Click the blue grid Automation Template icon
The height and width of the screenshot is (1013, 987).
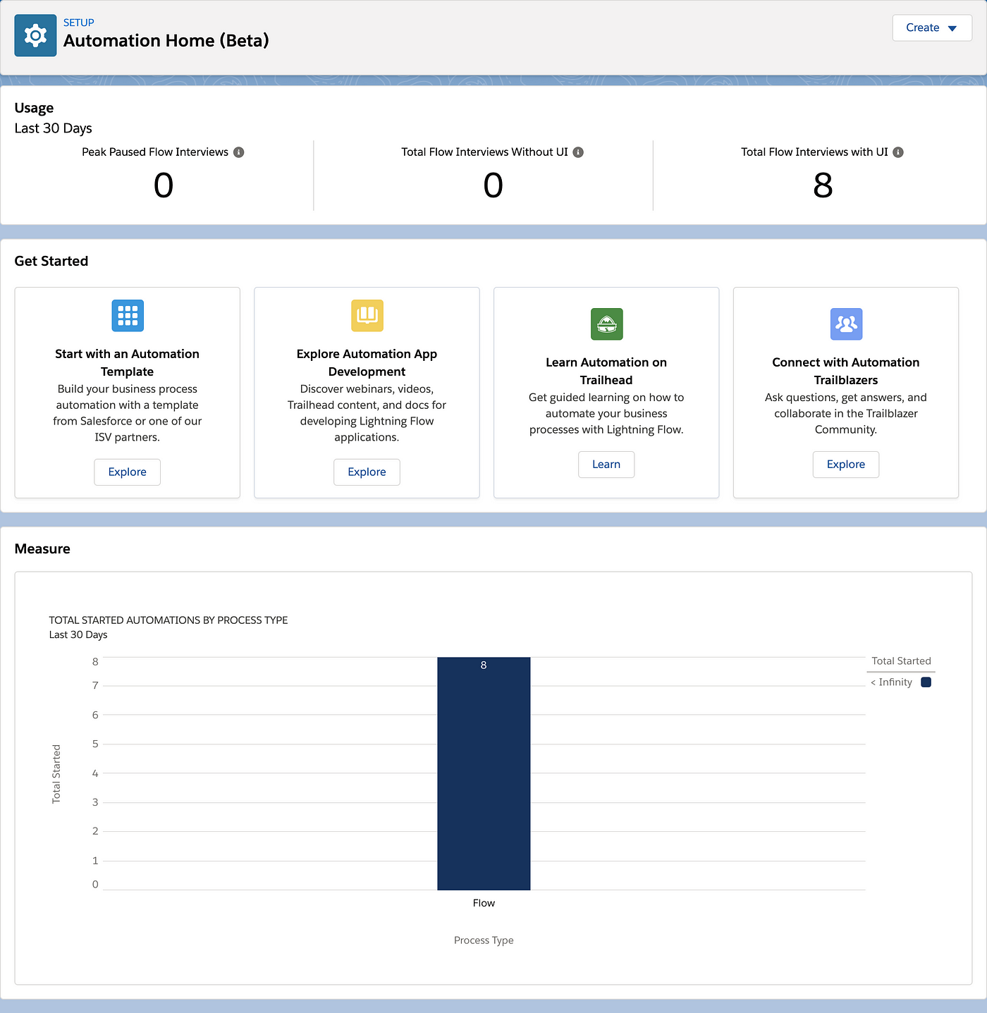pyautogui.click(x=128, y=315)
